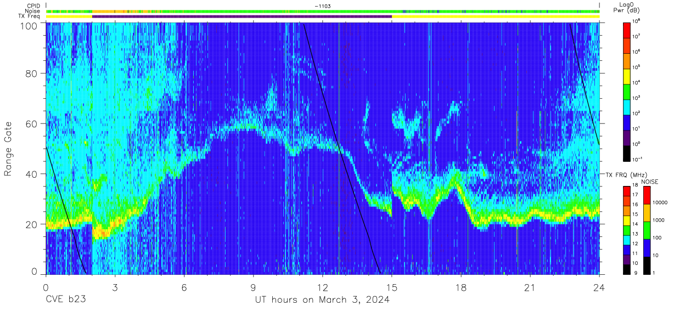Click the yellow segment of the TX FRQ colorbar
This screenshot has height=311, width=674.
tap(627, 220)
